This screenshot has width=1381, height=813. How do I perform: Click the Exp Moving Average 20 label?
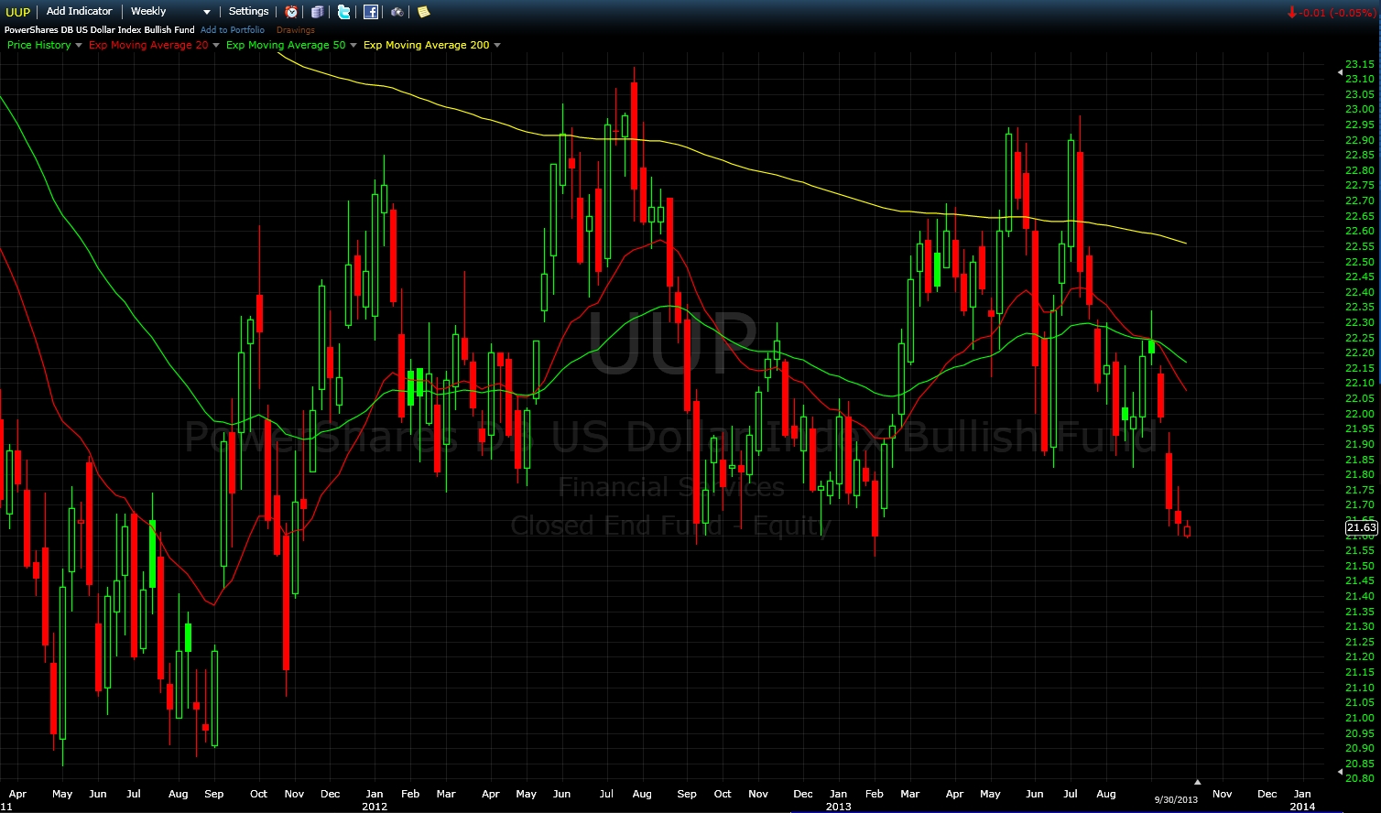tap(148, 45)
